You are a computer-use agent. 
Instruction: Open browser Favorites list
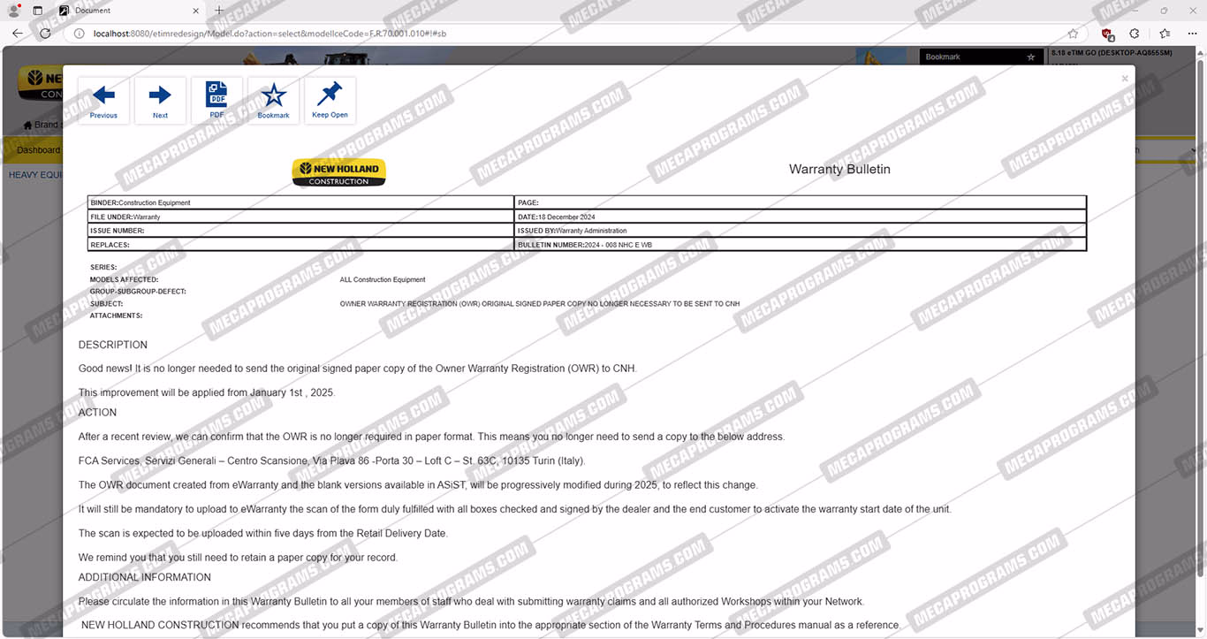point(1165,34)
